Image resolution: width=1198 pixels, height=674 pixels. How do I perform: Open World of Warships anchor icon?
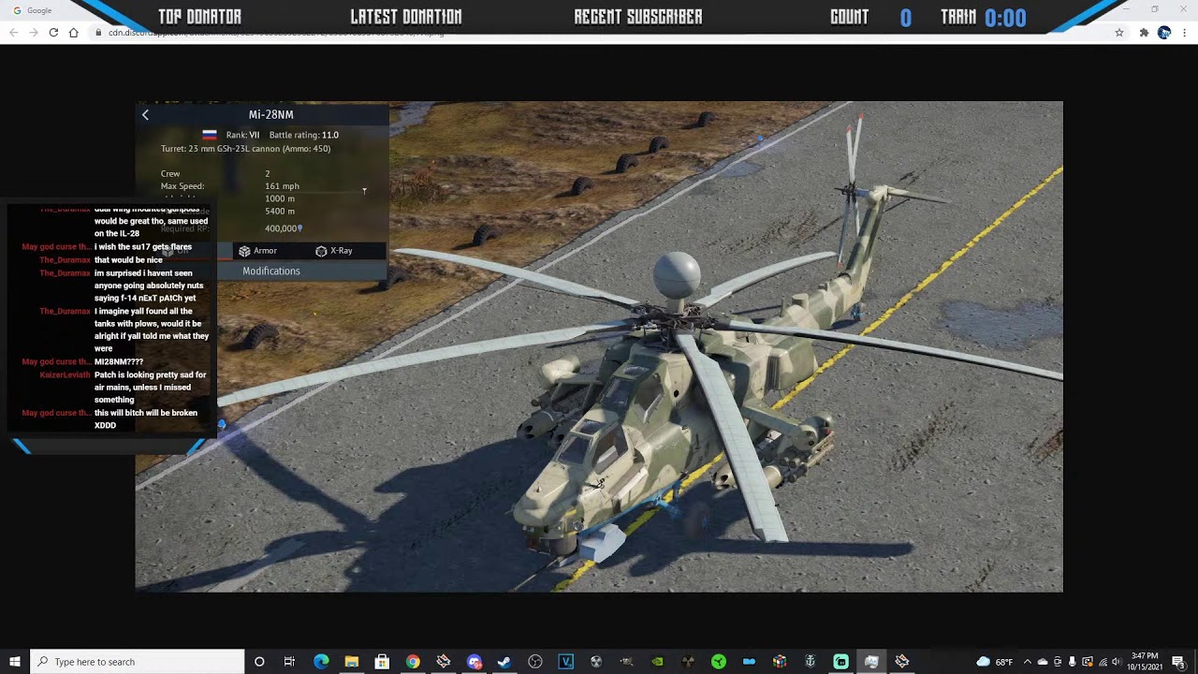click(811, 662)
